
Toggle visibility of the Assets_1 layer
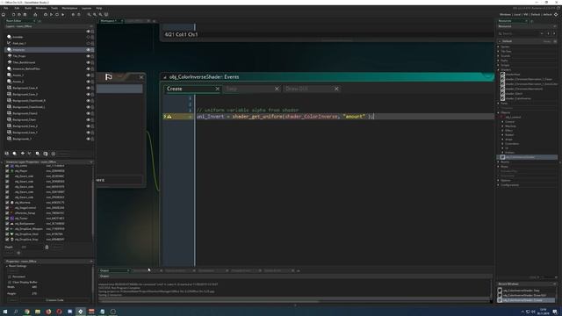tap(88, 75)
